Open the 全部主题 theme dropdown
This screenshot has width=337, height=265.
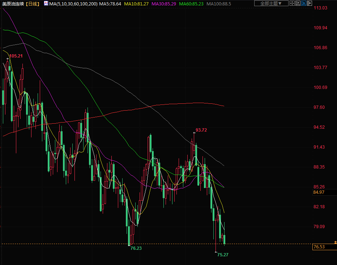pos(271,4)
